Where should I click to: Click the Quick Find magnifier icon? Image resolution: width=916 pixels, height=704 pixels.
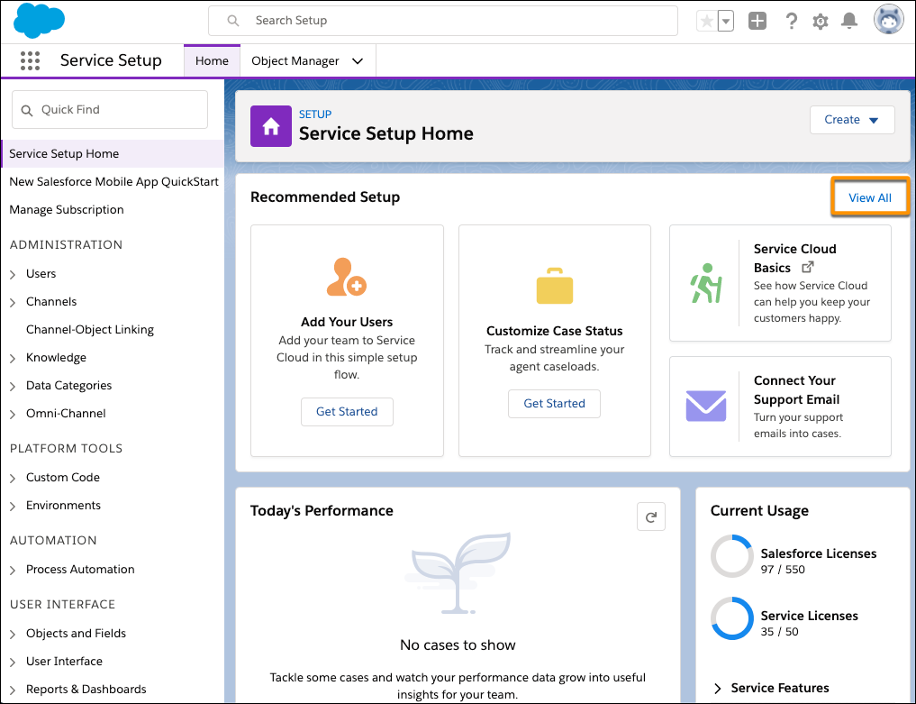pos(27,110)
